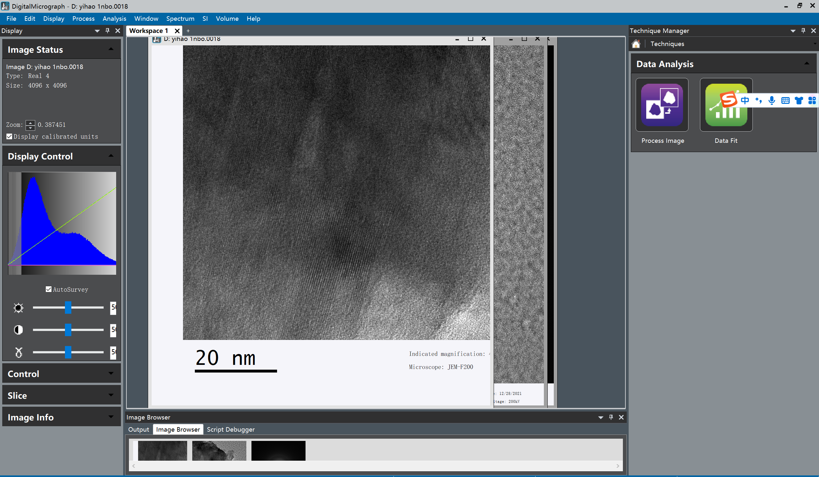This screenshot has height=477, width=819.
Task: Switch to the Script Debugger tab
Action: (230, 429)
